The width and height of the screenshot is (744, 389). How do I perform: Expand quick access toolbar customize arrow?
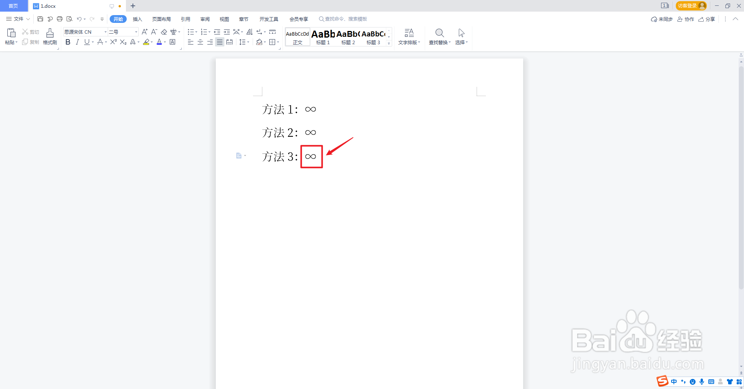point(102,19)
